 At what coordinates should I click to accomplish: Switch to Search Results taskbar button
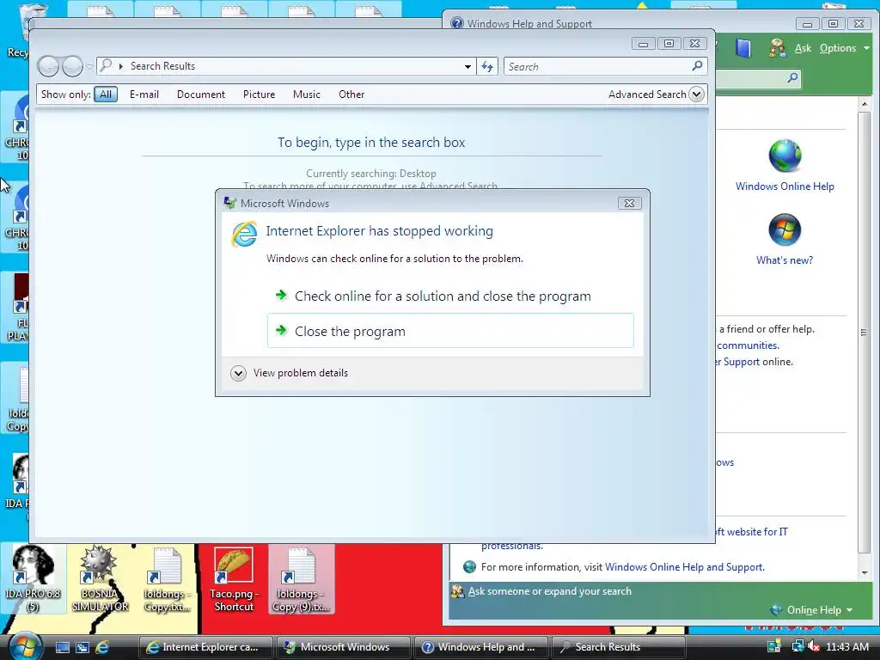coord(619,647)
